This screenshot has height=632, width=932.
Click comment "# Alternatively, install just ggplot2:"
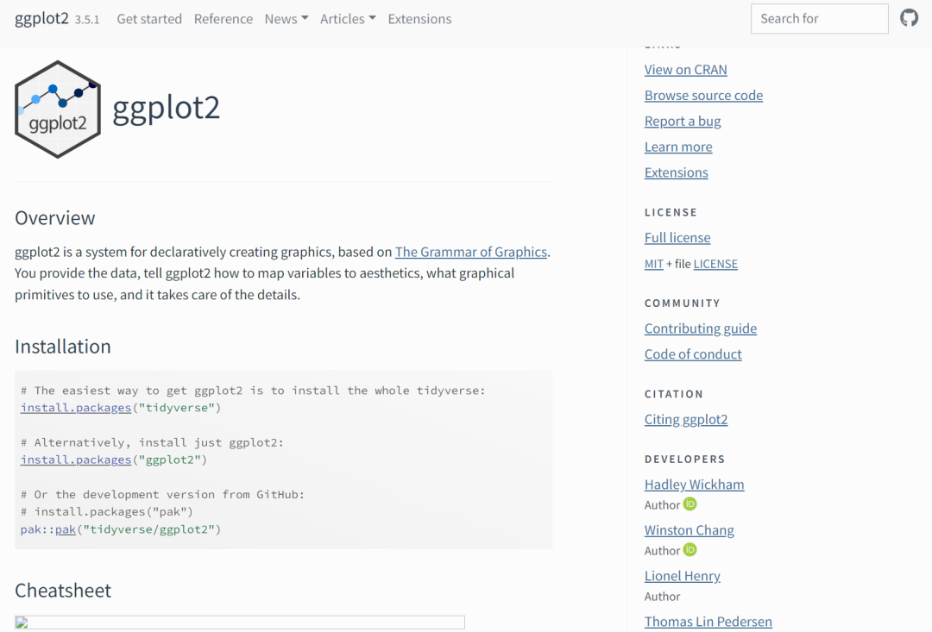[152, 442]
